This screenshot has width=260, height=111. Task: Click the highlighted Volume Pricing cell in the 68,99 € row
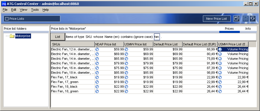233,49
